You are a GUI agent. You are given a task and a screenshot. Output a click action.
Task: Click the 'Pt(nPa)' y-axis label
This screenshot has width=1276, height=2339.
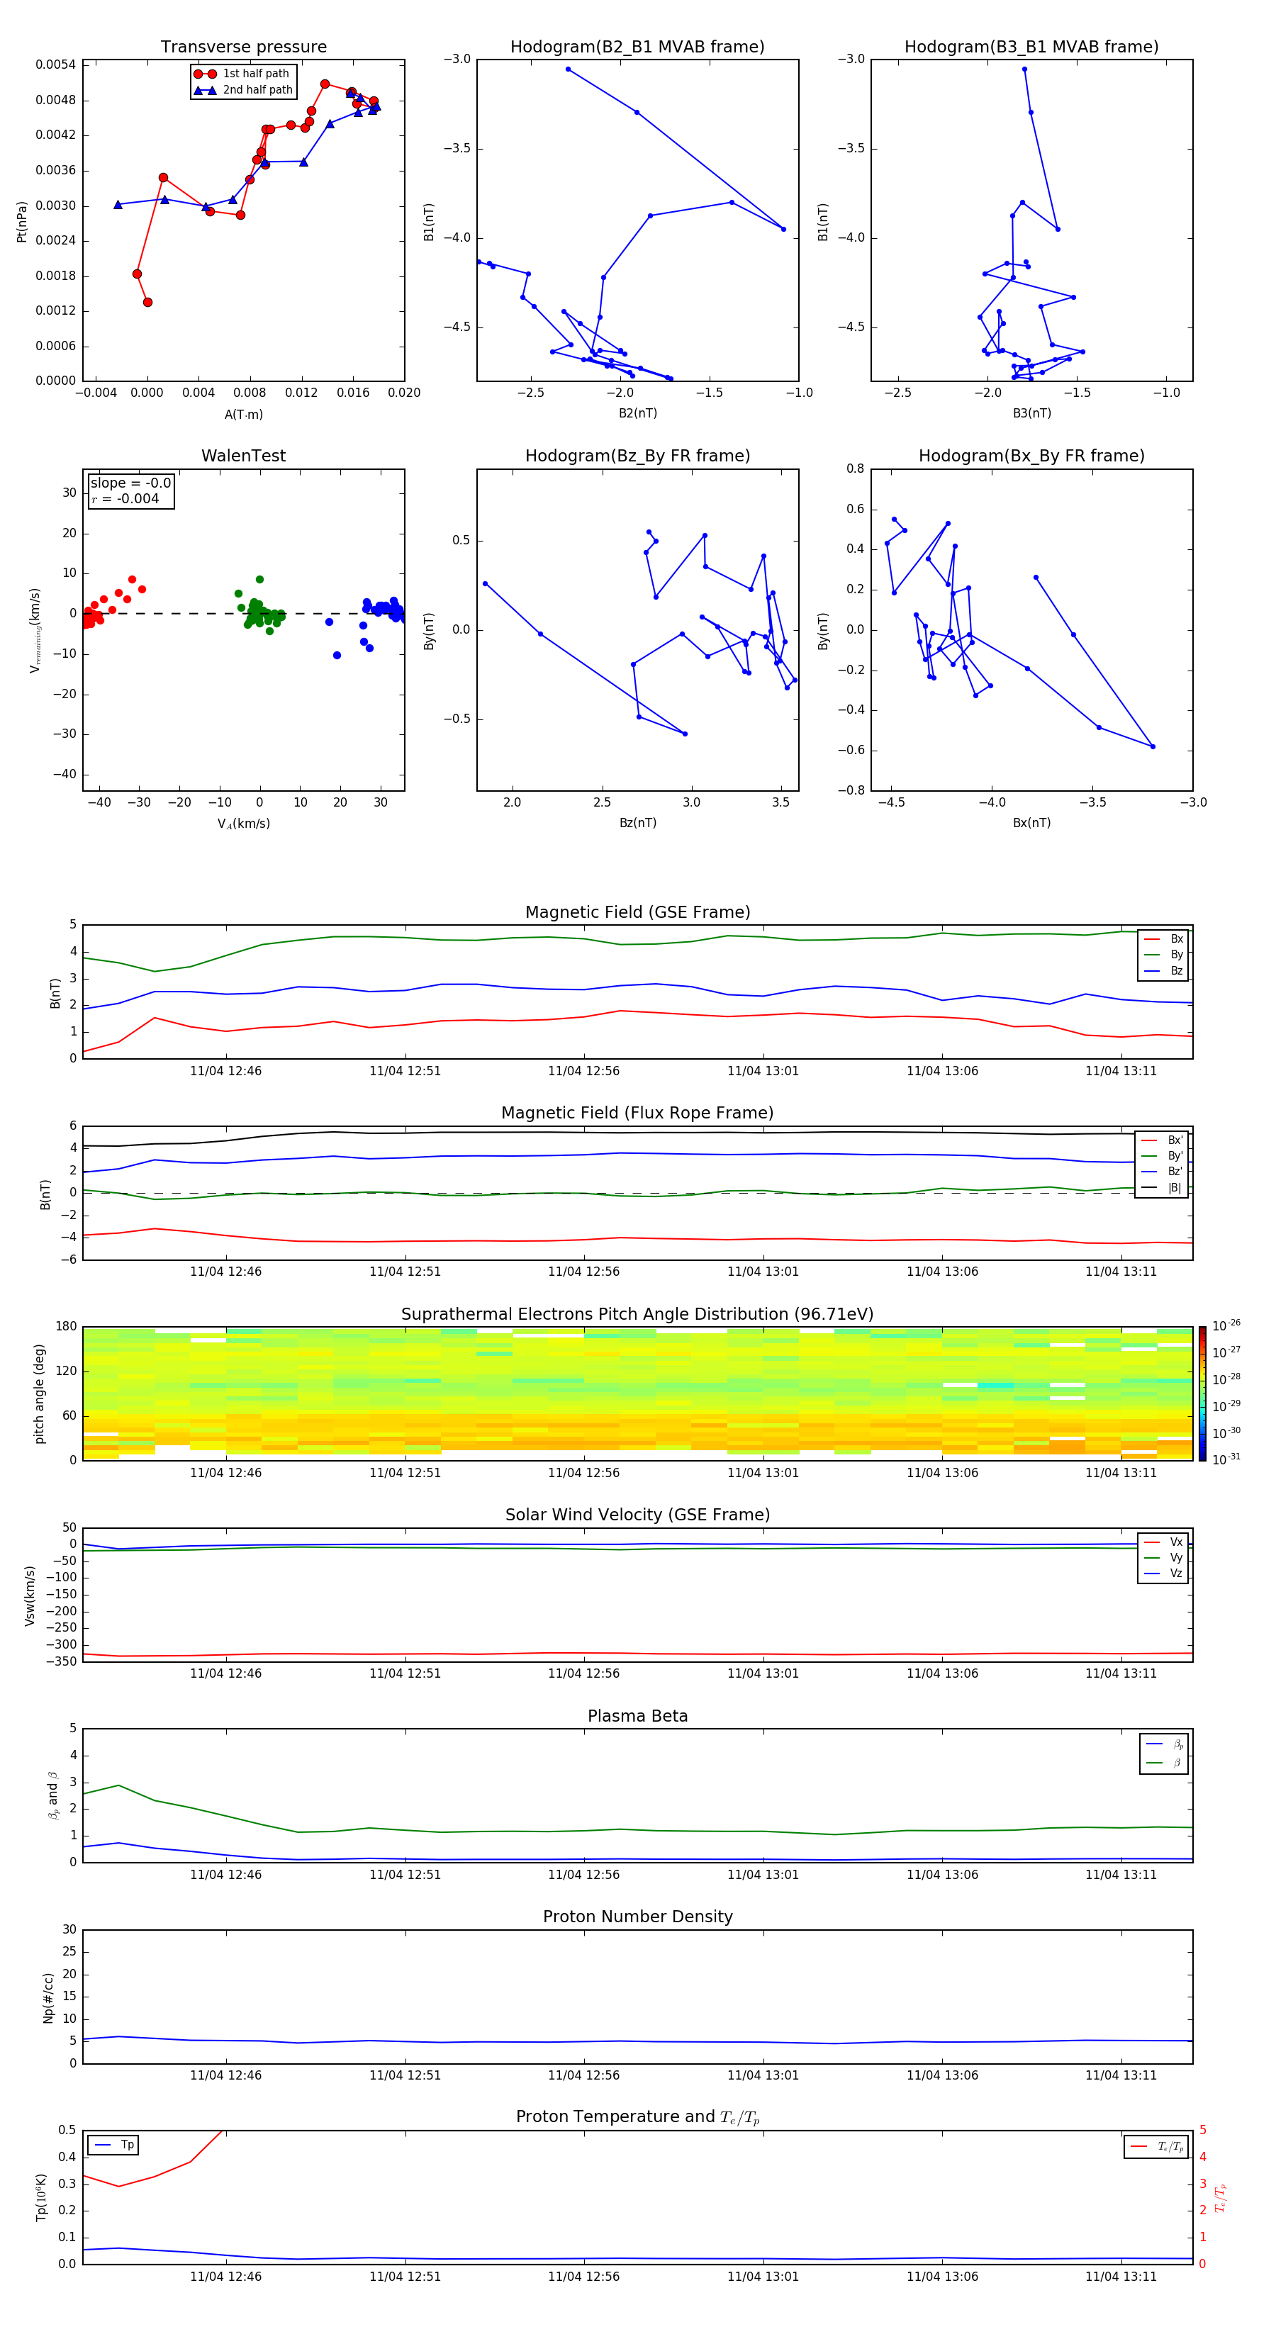coord(22,222)
